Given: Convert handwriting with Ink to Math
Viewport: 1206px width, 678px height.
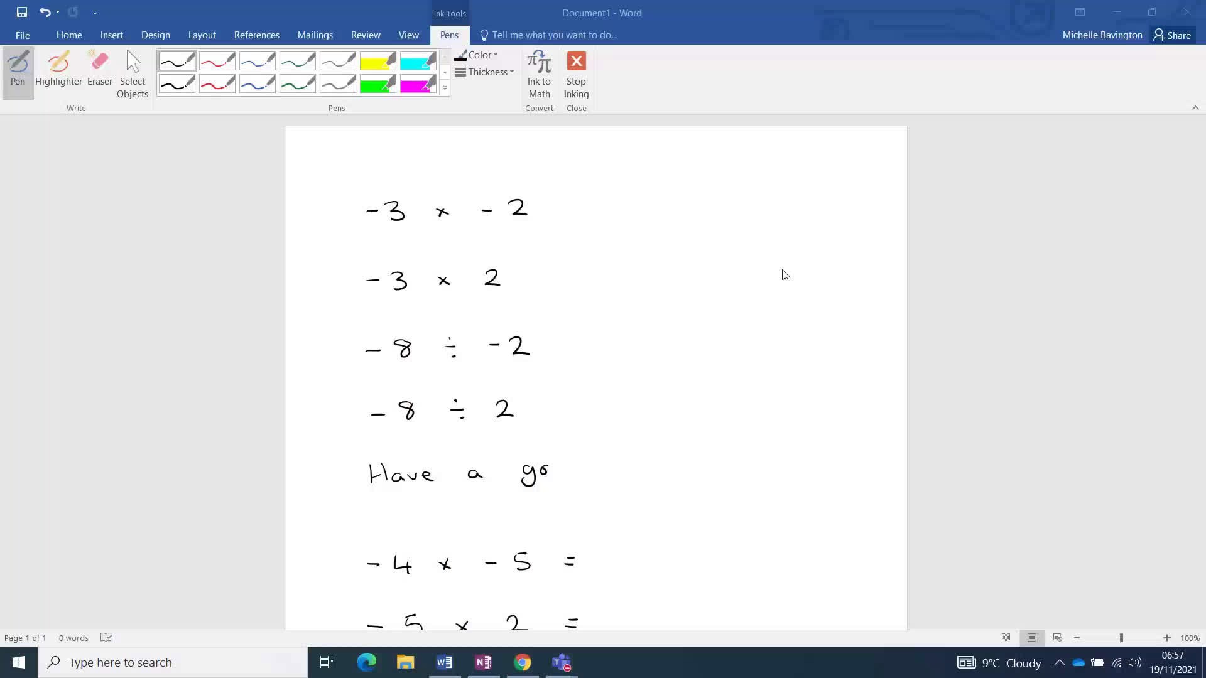Looking at the screenshot, I should click(539, 75).
